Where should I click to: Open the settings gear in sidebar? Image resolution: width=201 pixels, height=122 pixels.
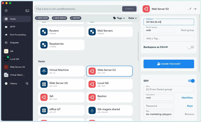point(6,11)
